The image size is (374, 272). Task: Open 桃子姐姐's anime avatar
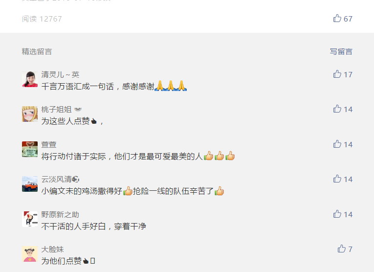(x=30, y=114)
